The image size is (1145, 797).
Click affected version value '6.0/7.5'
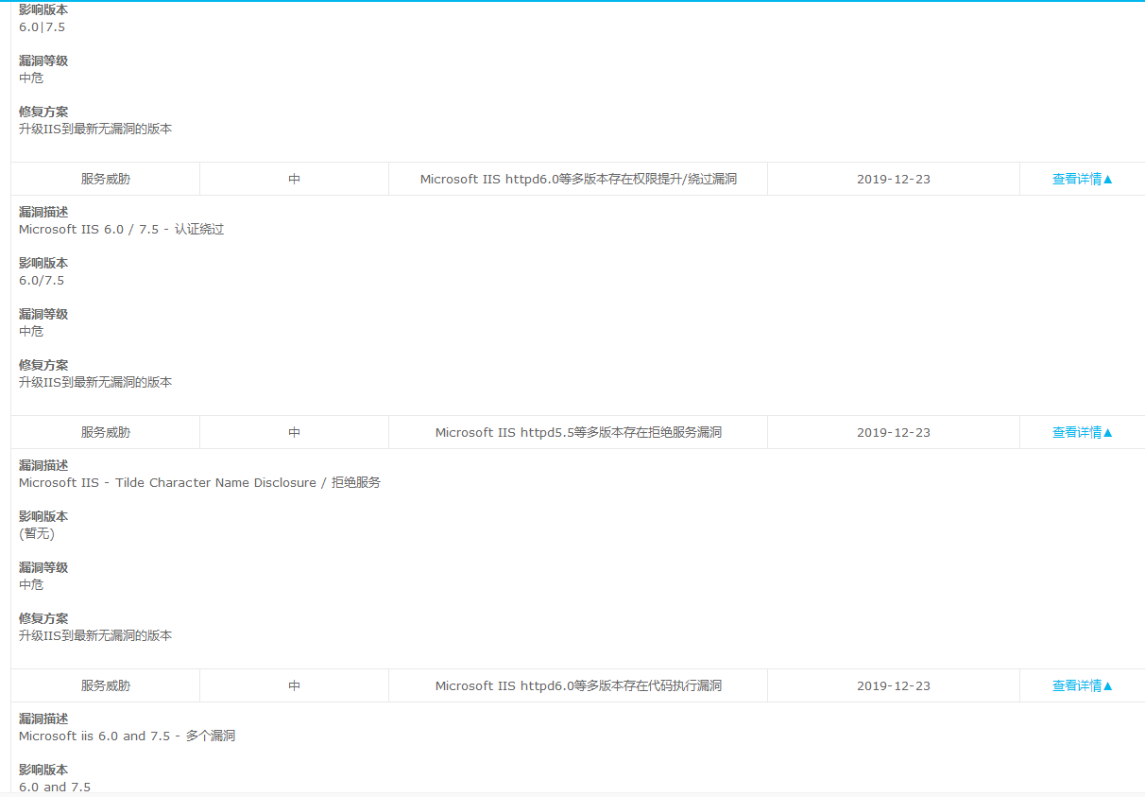[x=42, y=280]
